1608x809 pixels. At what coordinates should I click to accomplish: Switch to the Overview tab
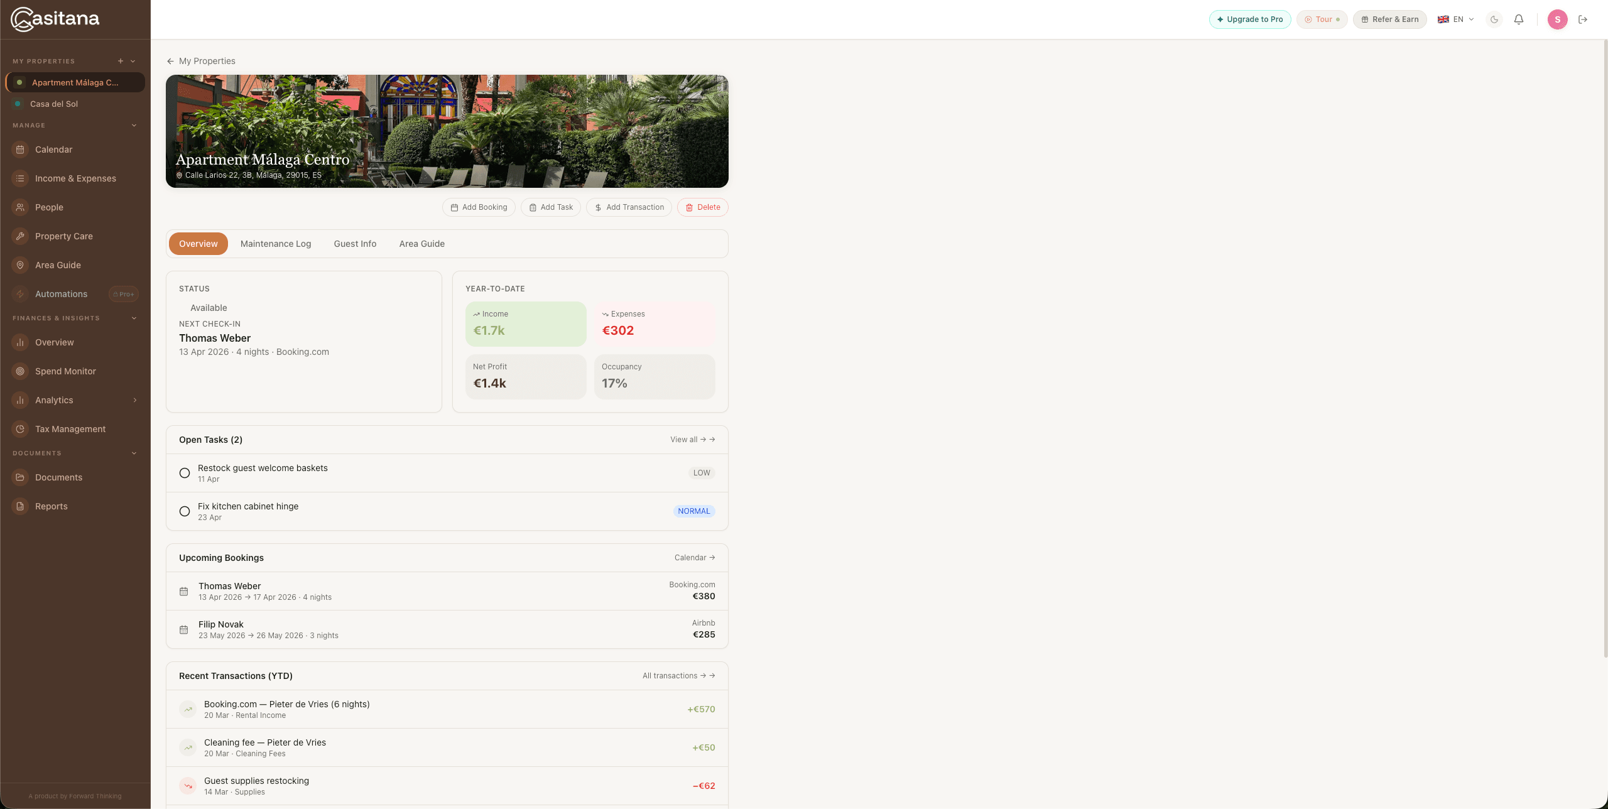(198, 244)
